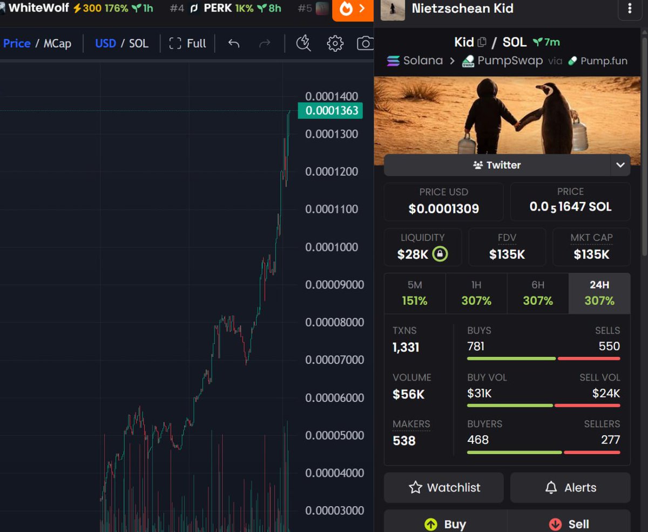This screenshot has height=532, width=648.
Task: Click the TXNS value 1,331
Action: click(x=406, y=347)
